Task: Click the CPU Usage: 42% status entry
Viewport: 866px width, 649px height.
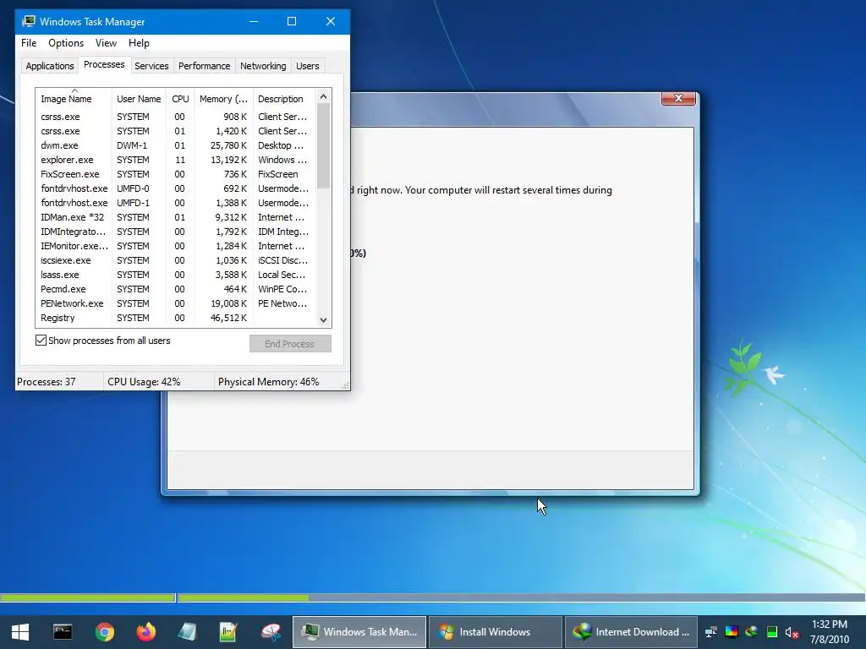Action: tap(158, 382)
